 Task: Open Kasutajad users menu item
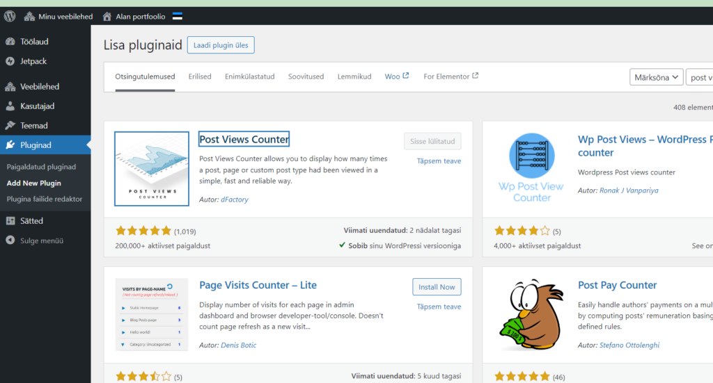(x=37, y=106)
